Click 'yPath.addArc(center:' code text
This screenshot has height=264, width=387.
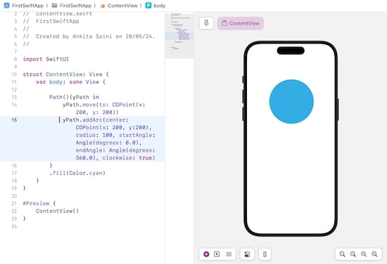tap(96, 120)
